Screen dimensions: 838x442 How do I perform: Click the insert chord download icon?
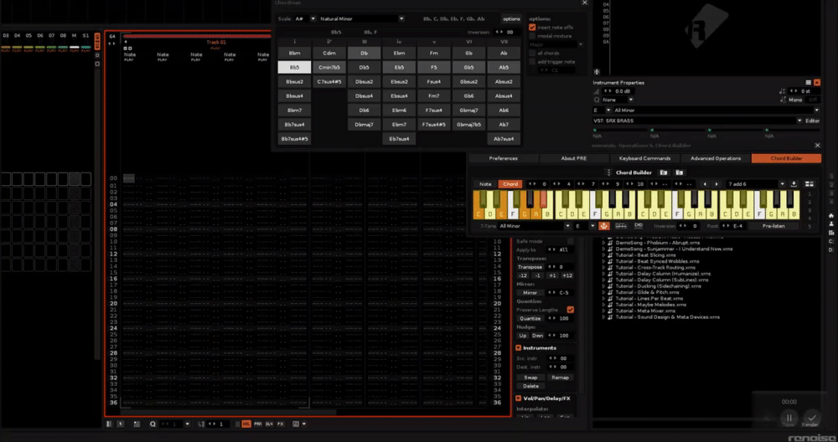coord(794,183)
